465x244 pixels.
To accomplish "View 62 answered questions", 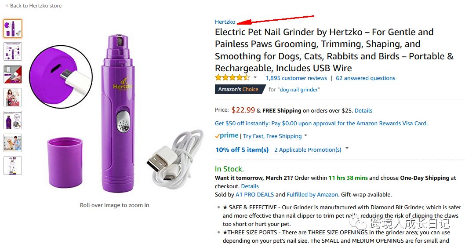I will point(365,78).
